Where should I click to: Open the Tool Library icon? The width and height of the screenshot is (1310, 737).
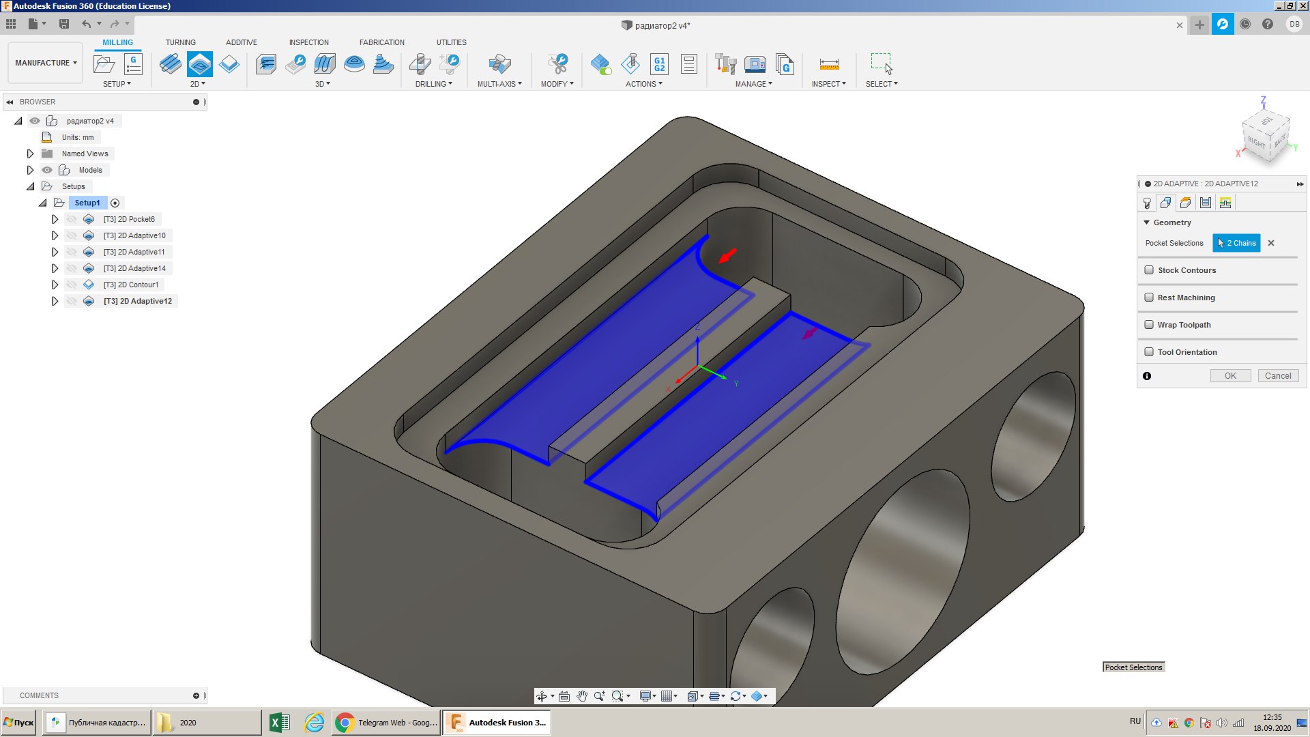(725, 64)
